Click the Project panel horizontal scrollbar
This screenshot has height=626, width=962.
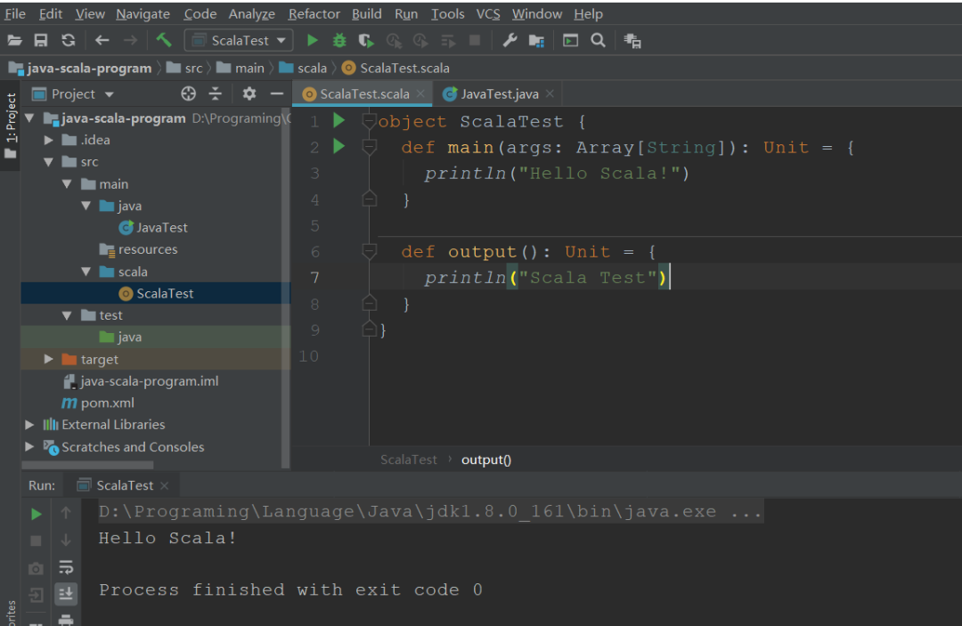pos(86,465)
